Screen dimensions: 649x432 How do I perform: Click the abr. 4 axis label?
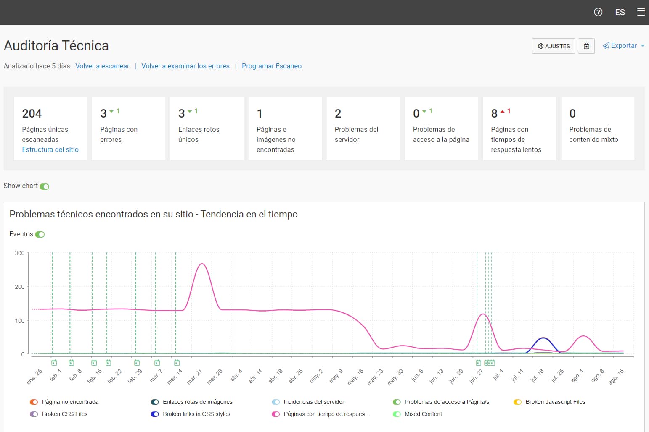coord(236,375)
